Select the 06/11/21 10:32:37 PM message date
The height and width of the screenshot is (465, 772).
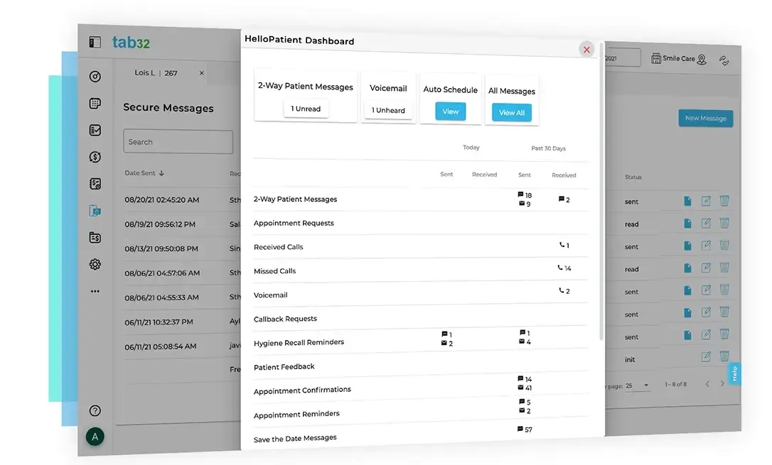point(159,322)
